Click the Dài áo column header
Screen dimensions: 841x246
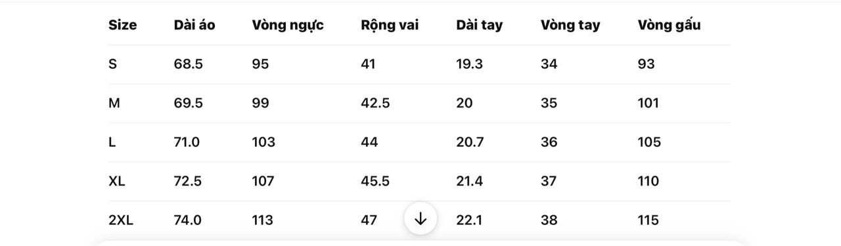(194, 25)
